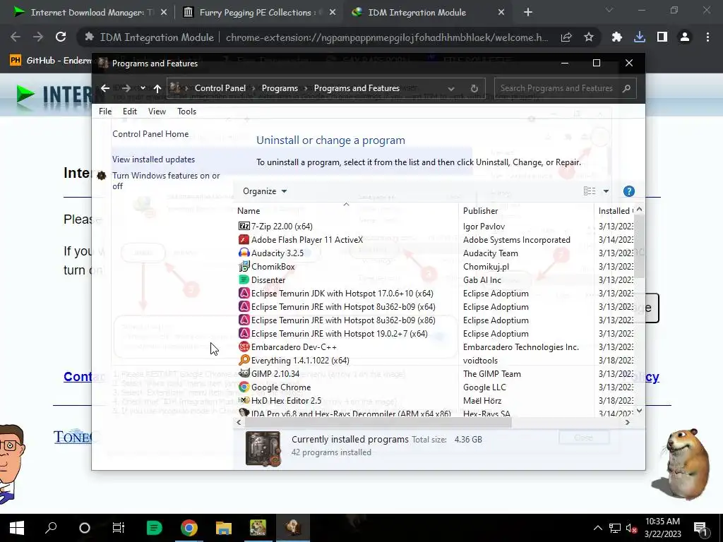Sort by the Name column header
723x542 pixels.
coord(249,210)
